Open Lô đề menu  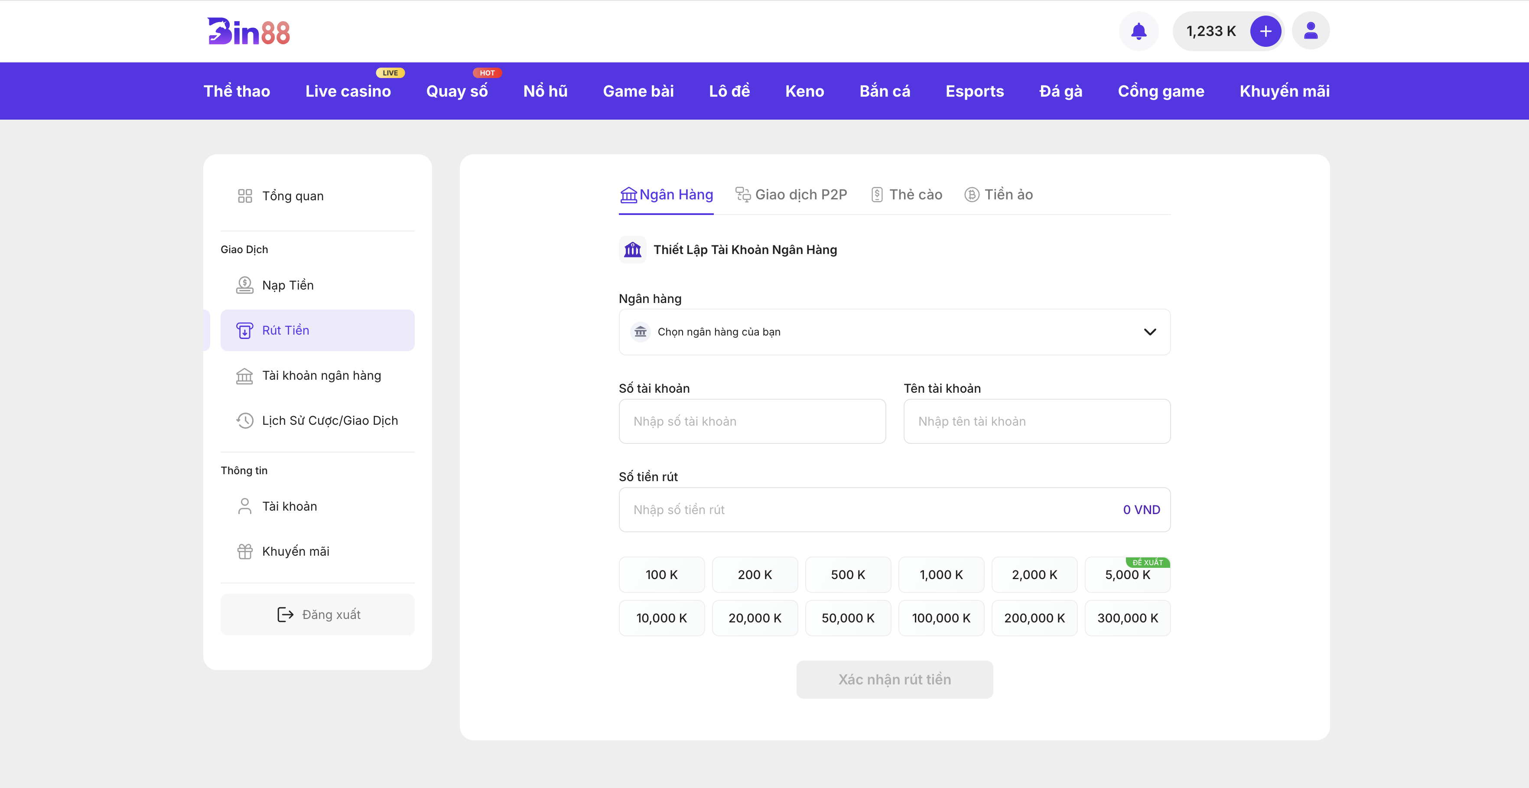729,91
